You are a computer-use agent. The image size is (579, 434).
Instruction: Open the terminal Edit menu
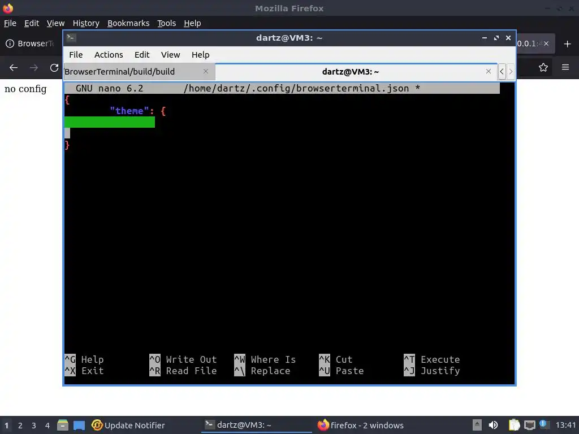[x=142, y=55]
